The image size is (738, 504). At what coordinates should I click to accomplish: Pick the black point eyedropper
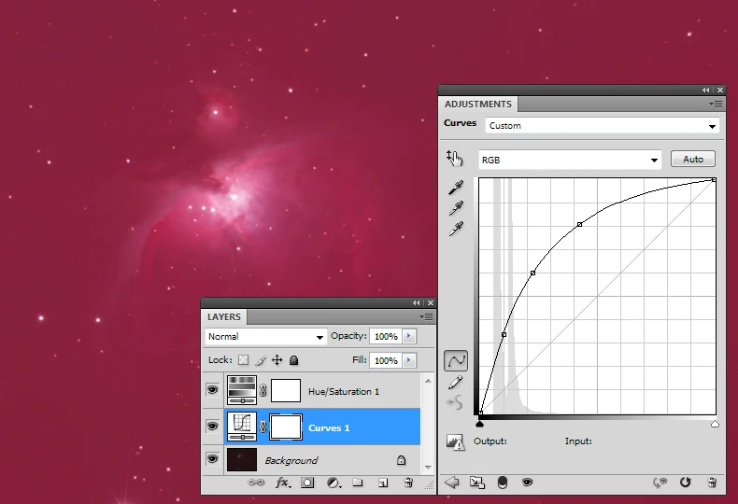456,189
